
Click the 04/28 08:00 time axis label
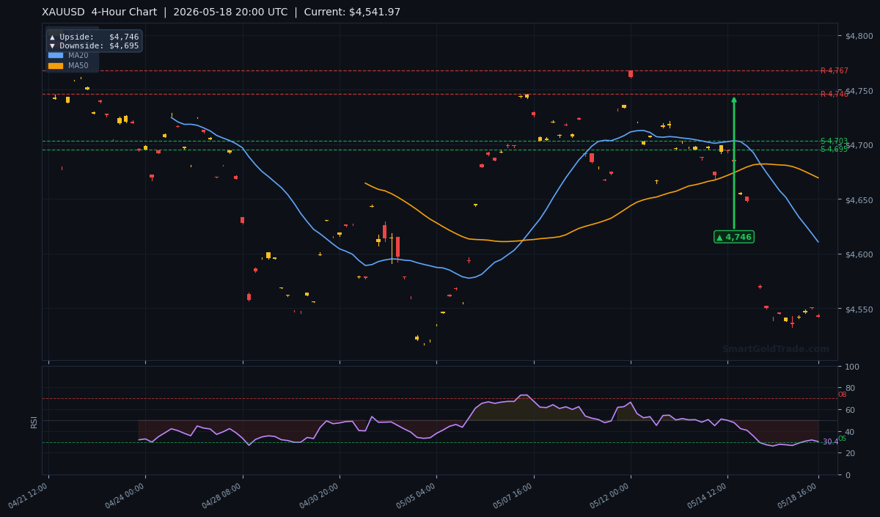click(x=223, y=496)
